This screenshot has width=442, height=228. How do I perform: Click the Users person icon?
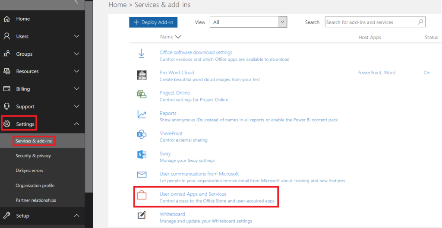tap(7, 36)
